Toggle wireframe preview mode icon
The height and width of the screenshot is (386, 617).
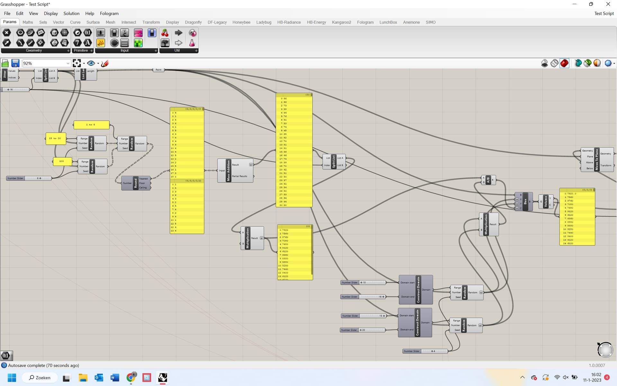[554, 63]
